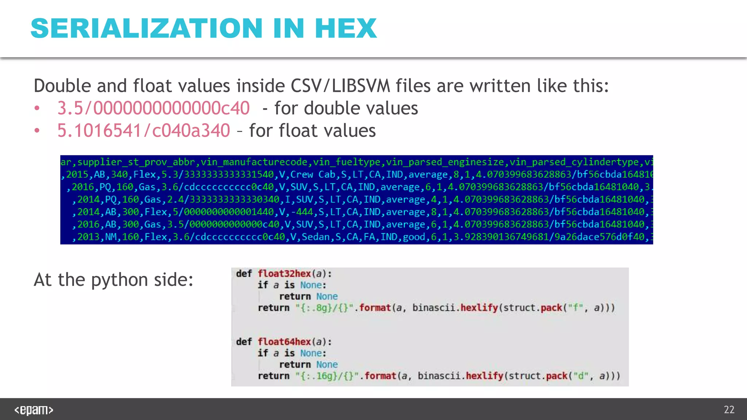The width and height of the screenshot is (747, 420).
Task: Click the CSV row starting ',2015,AB,340,Flex'
Action: pos(357,174)
